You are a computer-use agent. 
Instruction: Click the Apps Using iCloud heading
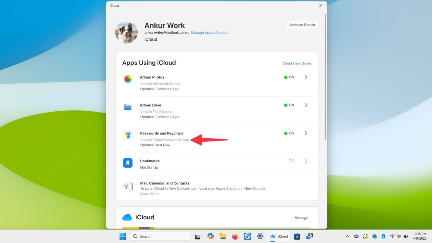click(x=149, y=63)
